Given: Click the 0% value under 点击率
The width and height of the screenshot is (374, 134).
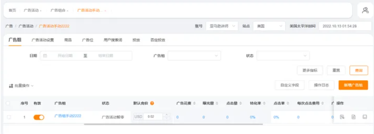Looking at the screenshot, I should coord(276,117).
